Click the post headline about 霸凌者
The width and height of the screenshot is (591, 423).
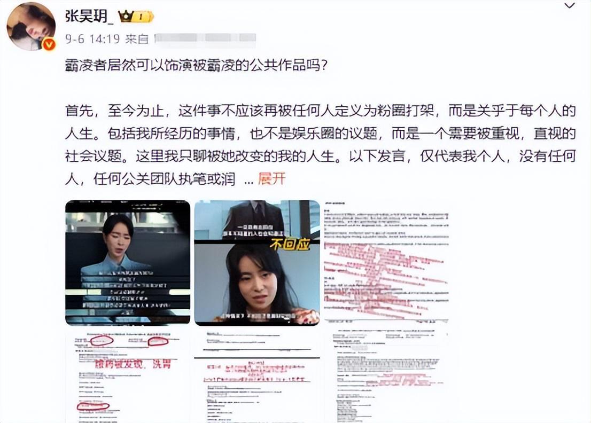(x=196, y=66)
